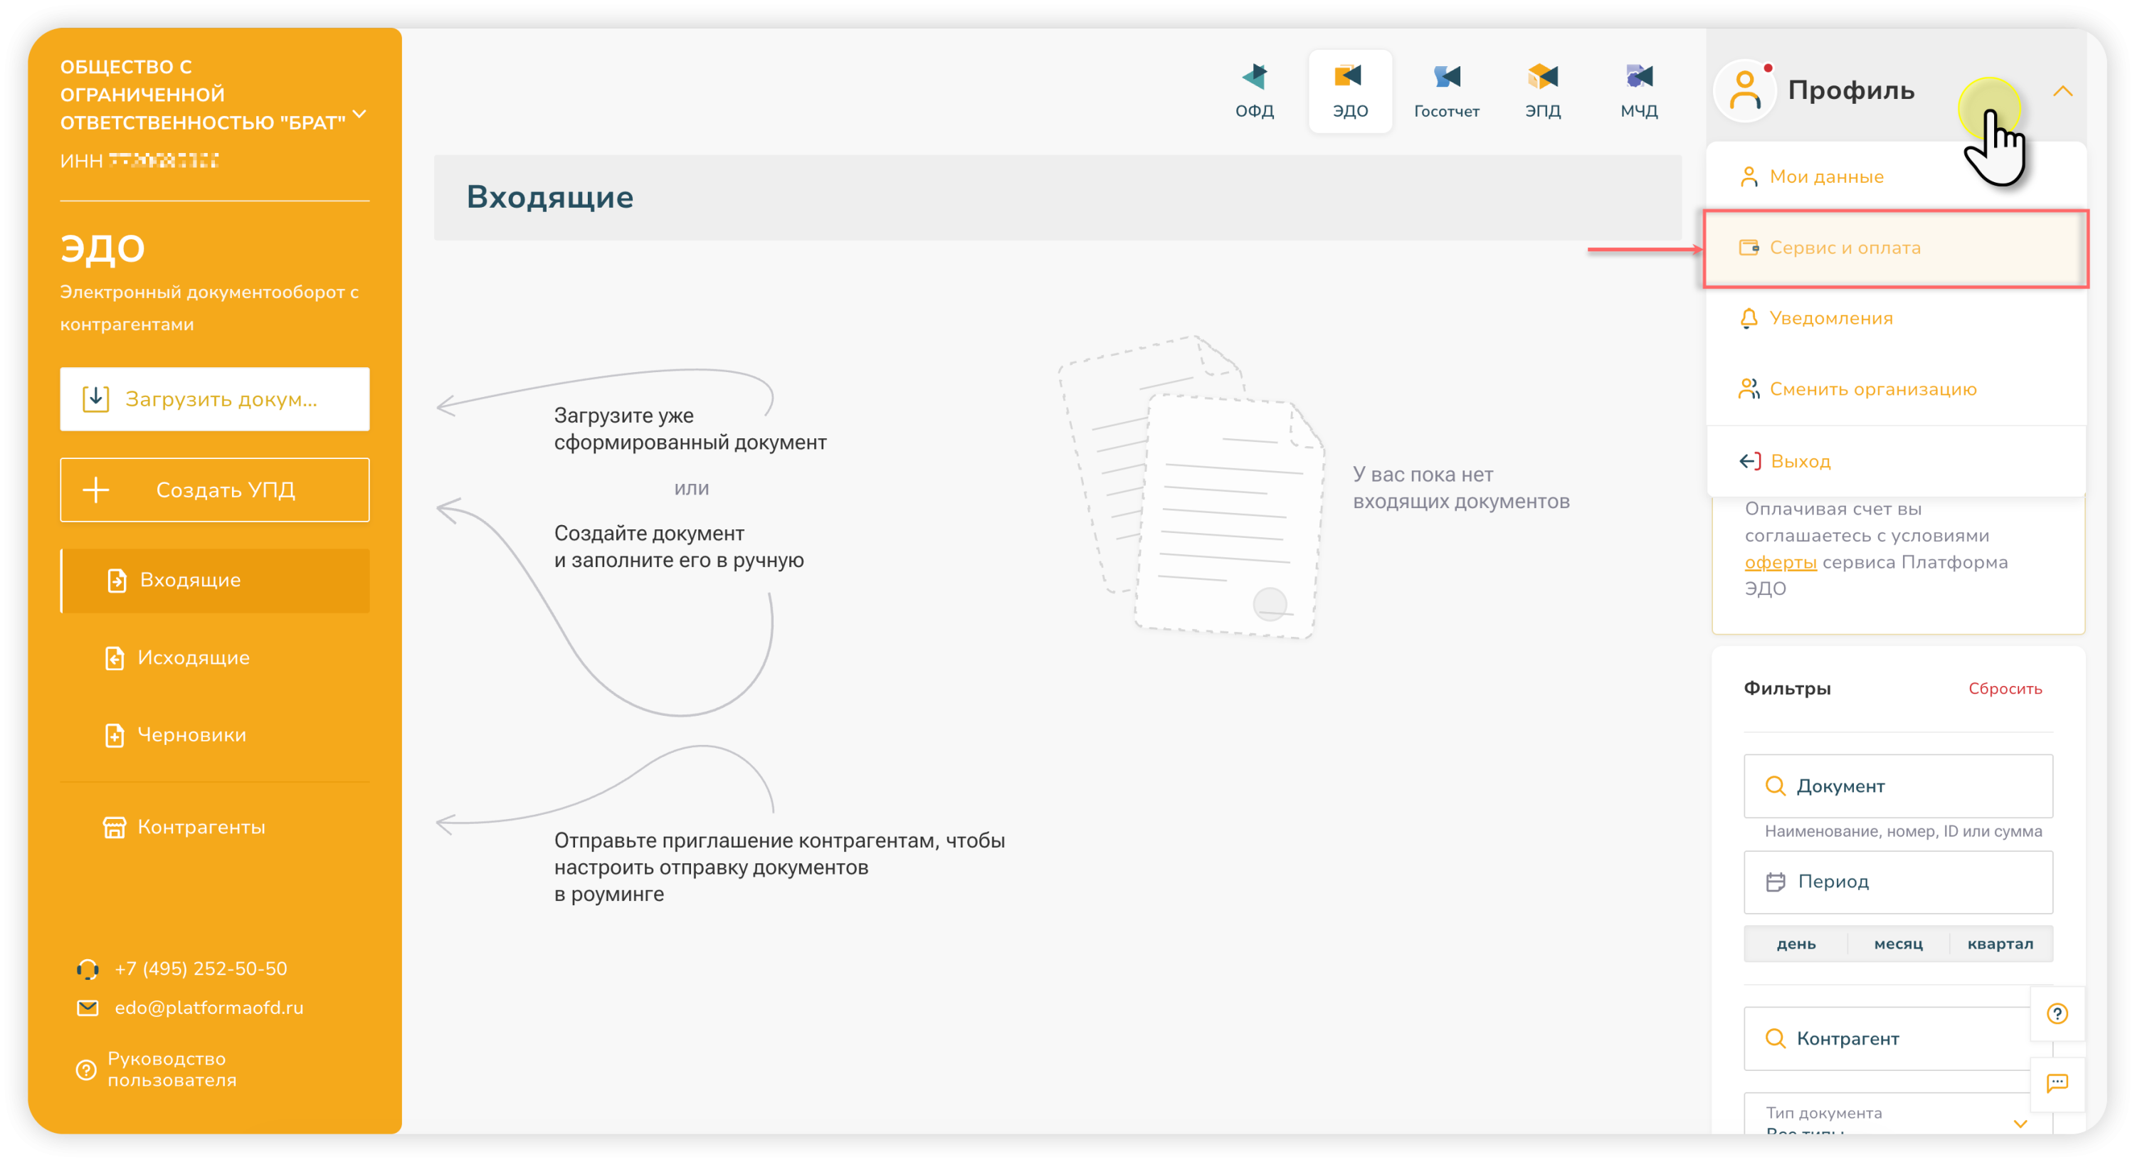Click the Документ search field

[1898, 786]
